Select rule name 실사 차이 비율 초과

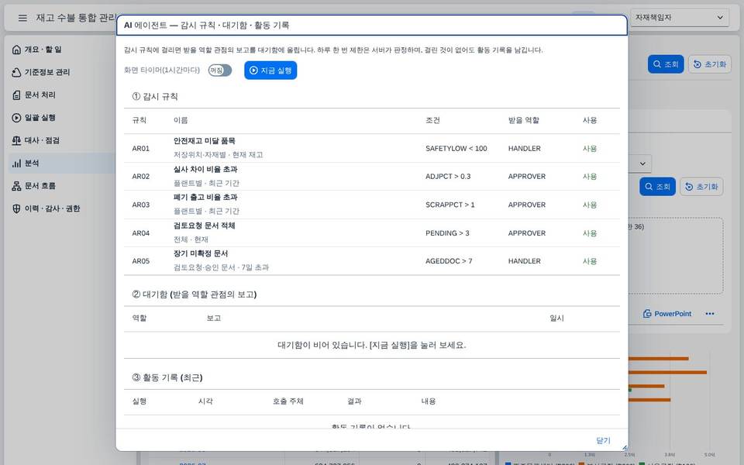[205, 169]
